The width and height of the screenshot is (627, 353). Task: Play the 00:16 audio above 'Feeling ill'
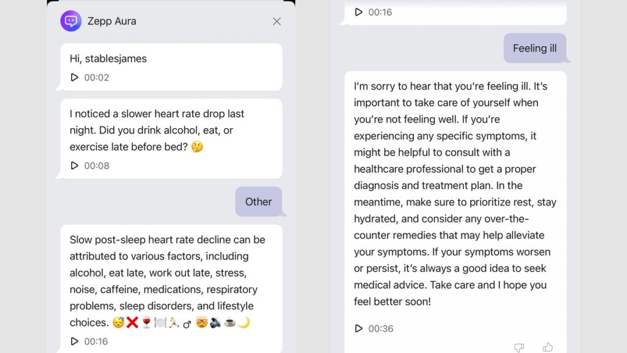(x=359, y=12)
